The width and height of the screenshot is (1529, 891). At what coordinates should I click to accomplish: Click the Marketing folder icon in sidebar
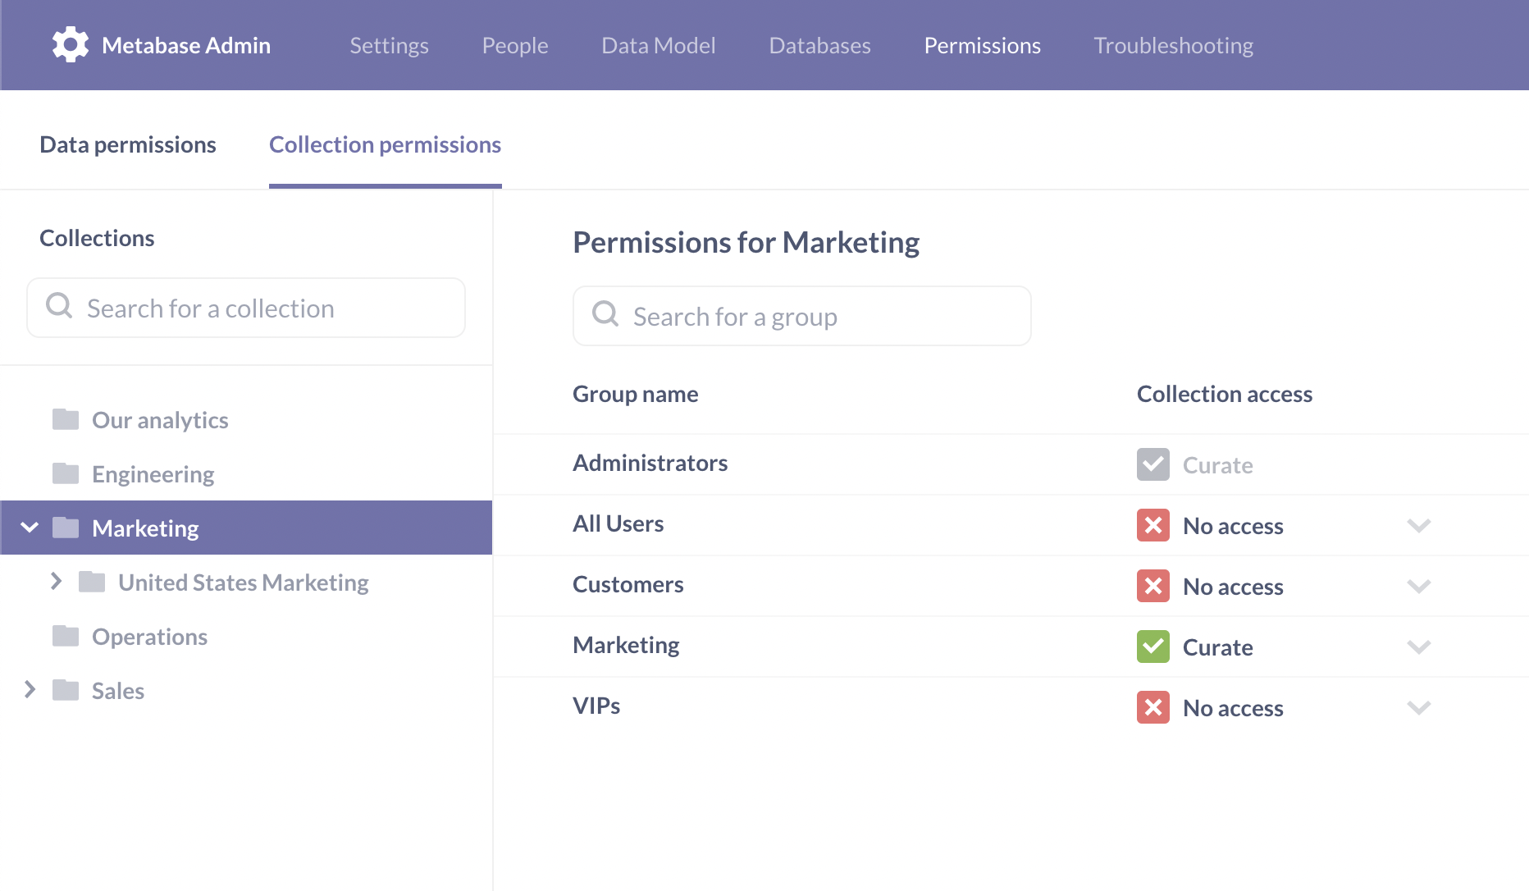[65, 528]
